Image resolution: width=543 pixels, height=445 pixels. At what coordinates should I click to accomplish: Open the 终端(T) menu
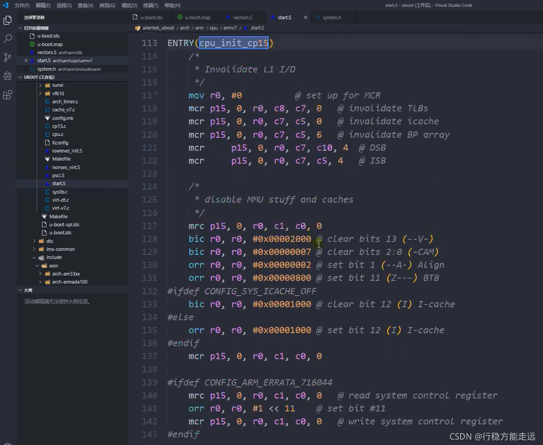click(x=151, y=5)
